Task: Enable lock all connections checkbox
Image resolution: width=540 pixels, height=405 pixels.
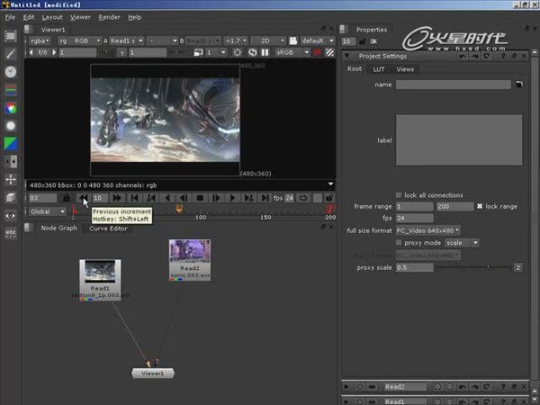Action: [400, 195]
